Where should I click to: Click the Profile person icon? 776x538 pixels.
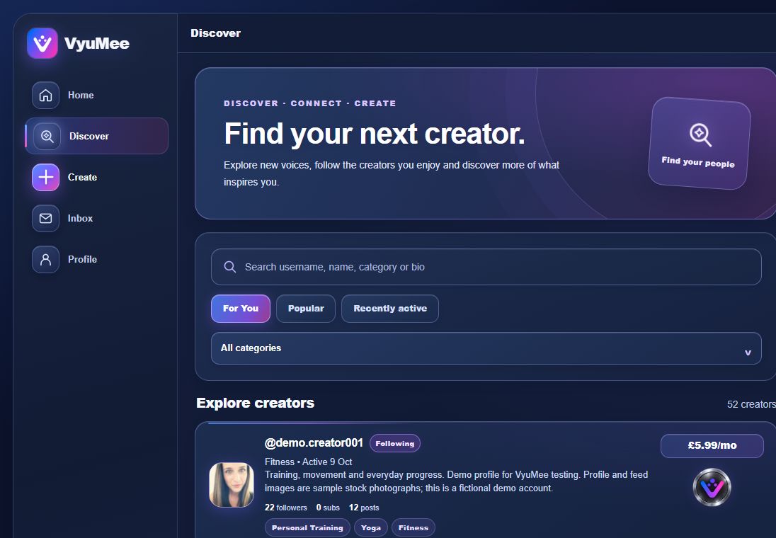pos(45,259)
